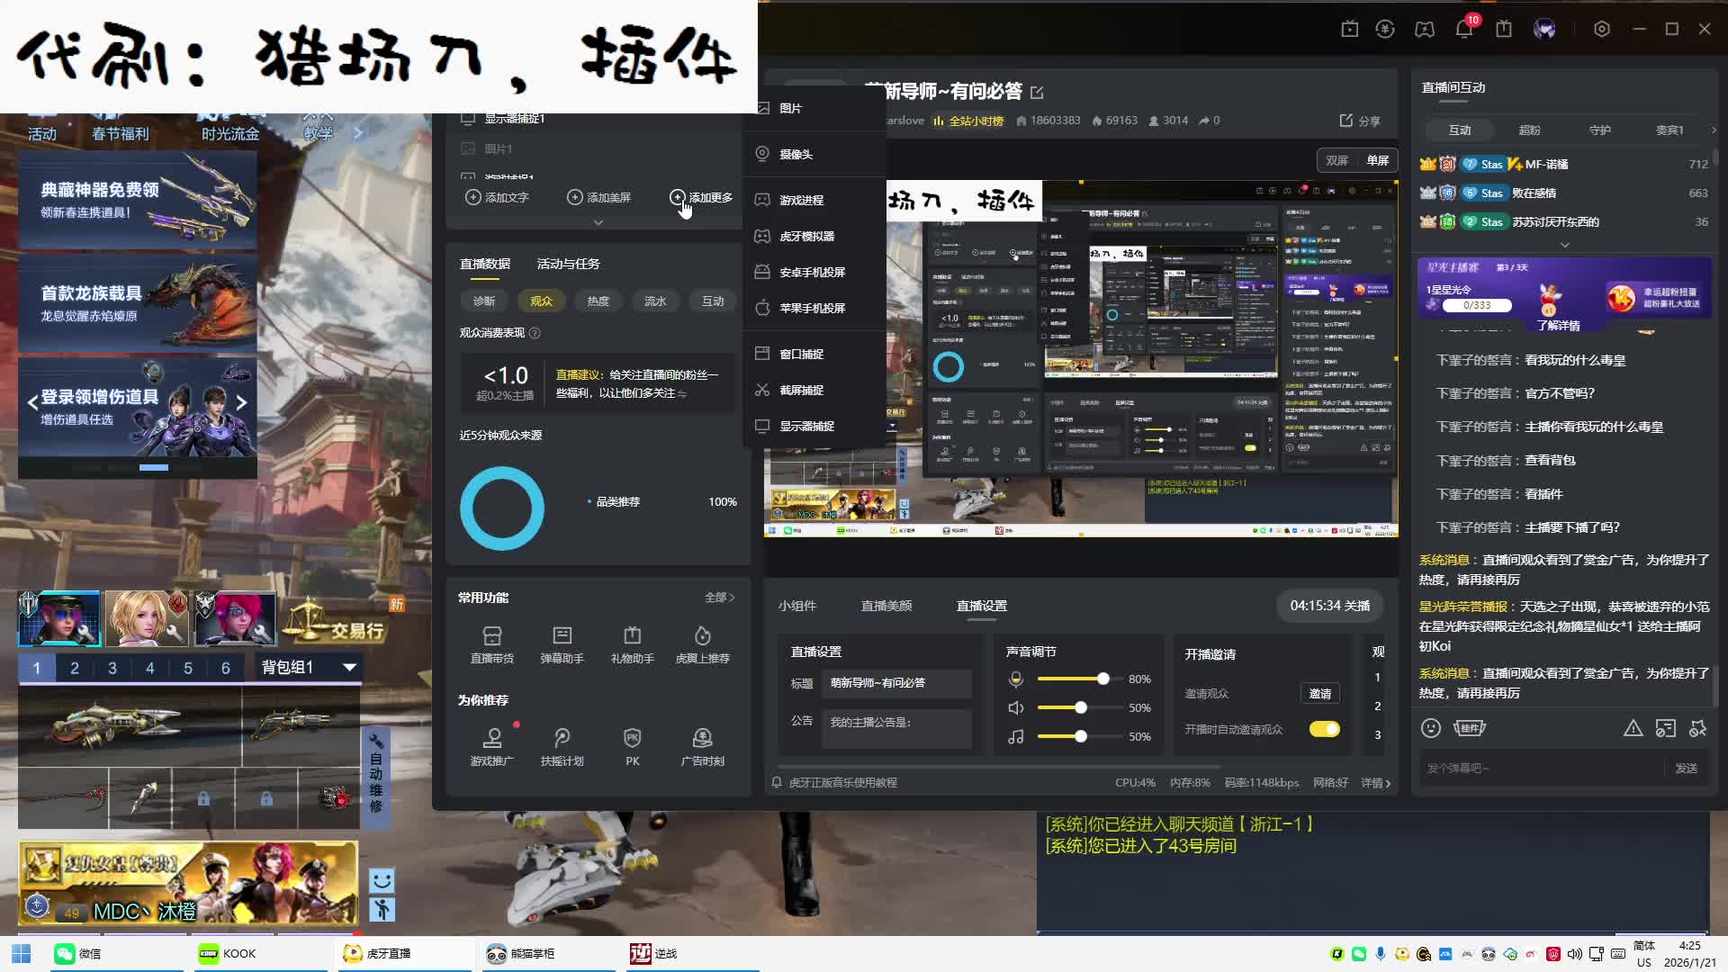Adjust the microphone 80% volume slider
The image size is (1728, 972).
pos(1102,679)
